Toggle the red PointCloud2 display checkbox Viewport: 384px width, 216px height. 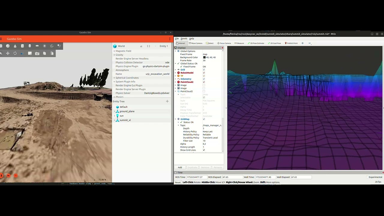204,82
